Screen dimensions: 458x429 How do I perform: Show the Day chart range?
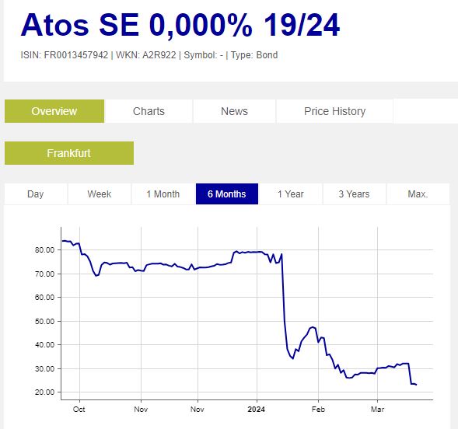[36, 194]
